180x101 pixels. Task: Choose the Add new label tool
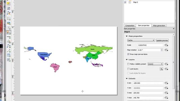coord(9,28)
